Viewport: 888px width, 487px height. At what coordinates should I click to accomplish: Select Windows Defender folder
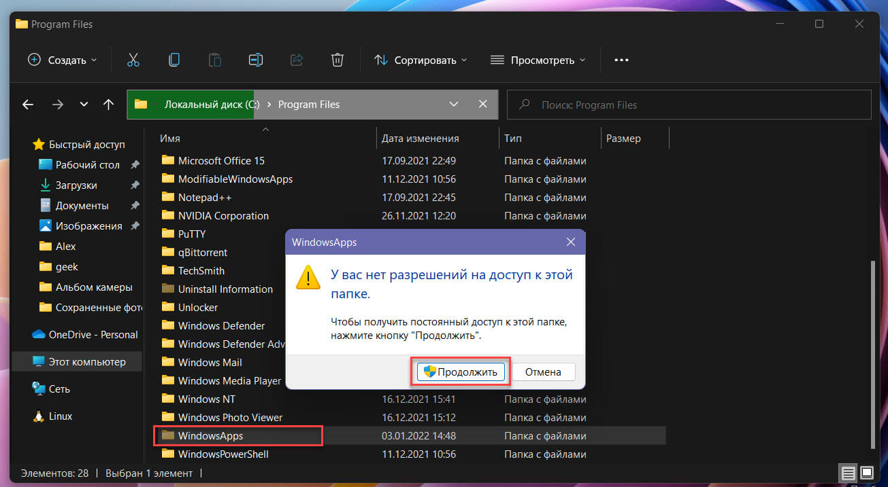(x=221, y=326)
